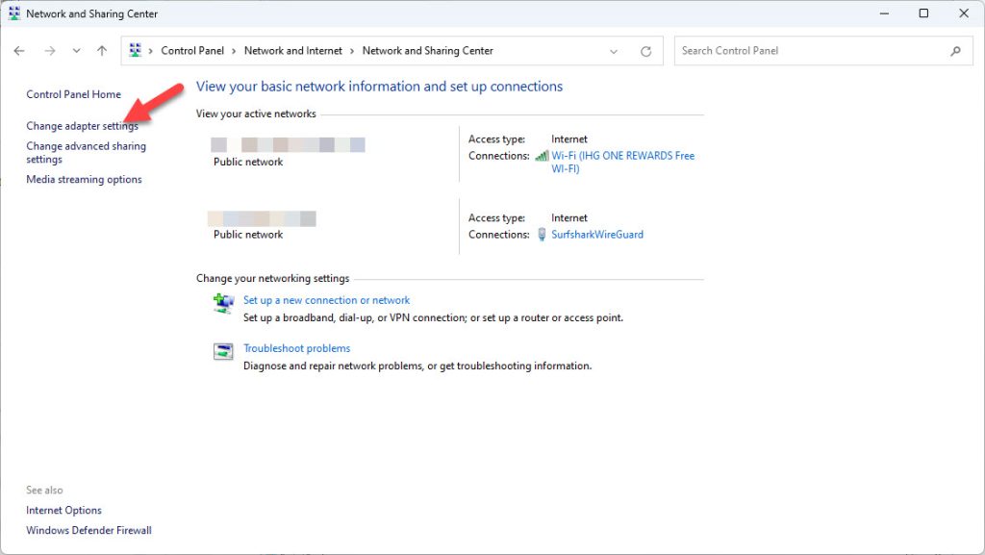Screen dimensions: 985x555
Task: Navigate back using the back arrow
Action: (x=19, y=50)
